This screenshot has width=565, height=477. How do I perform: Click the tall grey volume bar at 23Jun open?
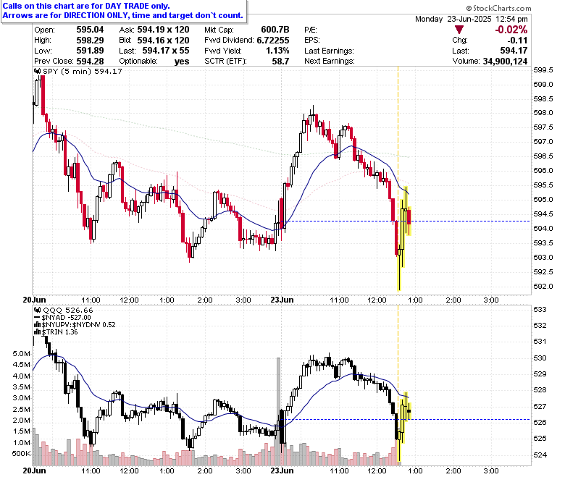(278, 411)
